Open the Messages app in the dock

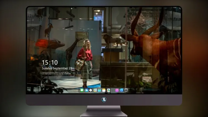pos(82,90)
